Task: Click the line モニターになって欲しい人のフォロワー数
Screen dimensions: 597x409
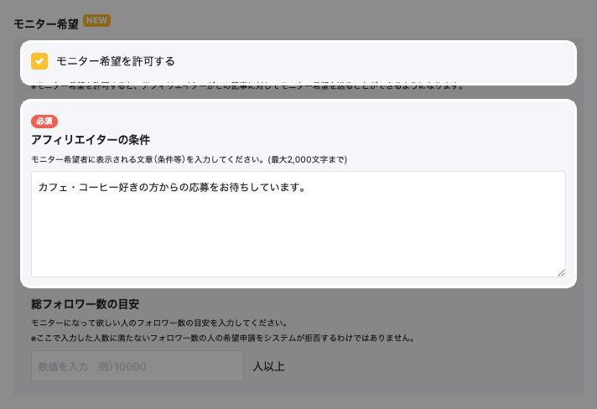Action: (159, 323)
